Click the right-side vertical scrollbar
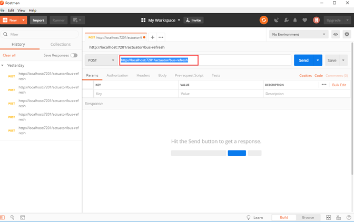 point(352,108)
